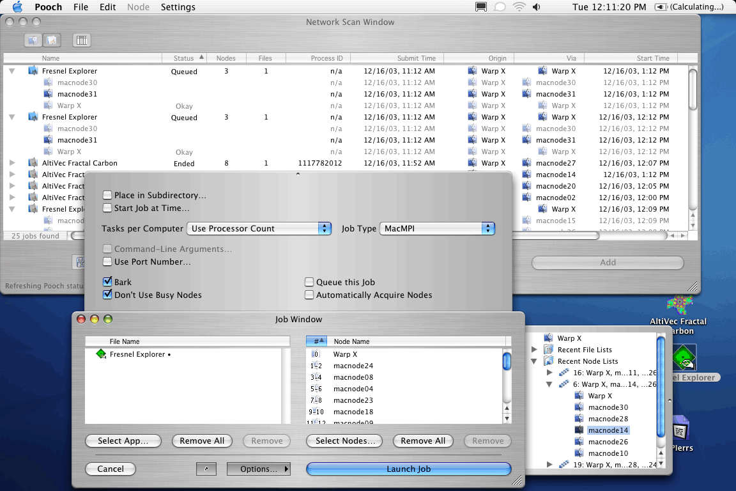Viewport: 736px width, 491px height.
Task: Disable the Bark checkbox
Action: pos(107,282)
